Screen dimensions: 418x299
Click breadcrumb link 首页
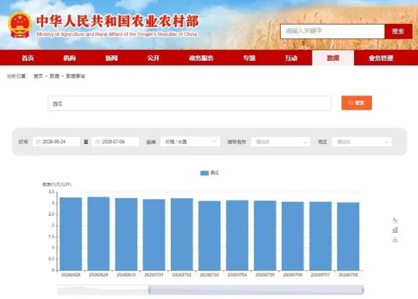[38, 76]
